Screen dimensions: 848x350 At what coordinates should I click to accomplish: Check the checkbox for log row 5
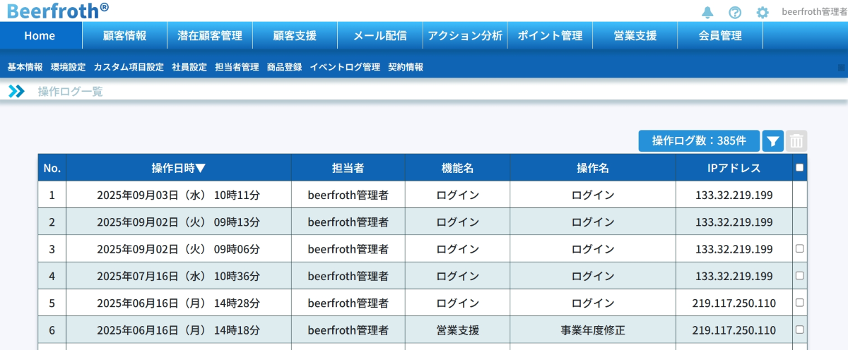[799, 302]
